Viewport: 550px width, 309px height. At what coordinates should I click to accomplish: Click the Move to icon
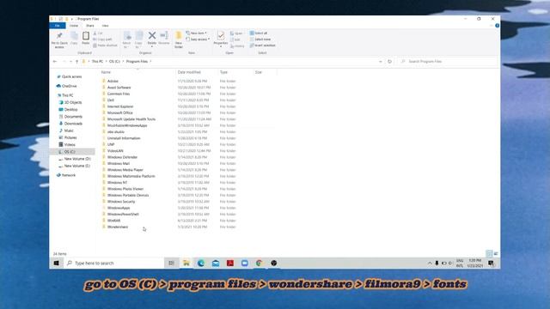(127, 36)
